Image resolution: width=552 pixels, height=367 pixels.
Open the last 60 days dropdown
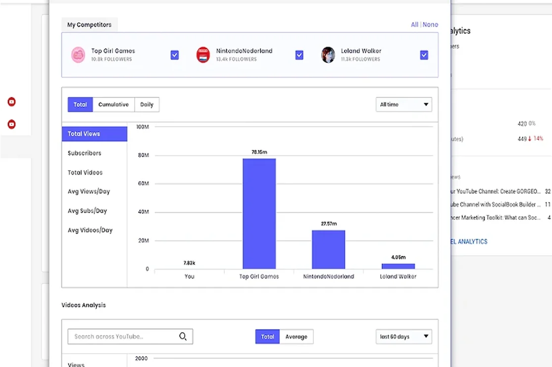[403, 337]
